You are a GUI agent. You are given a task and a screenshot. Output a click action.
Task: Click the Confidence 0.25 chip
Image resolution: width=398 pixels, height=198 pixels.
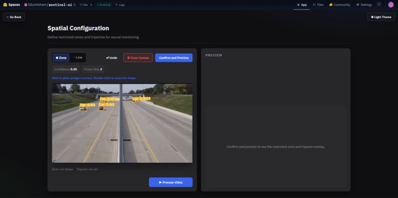pos(66,69)
